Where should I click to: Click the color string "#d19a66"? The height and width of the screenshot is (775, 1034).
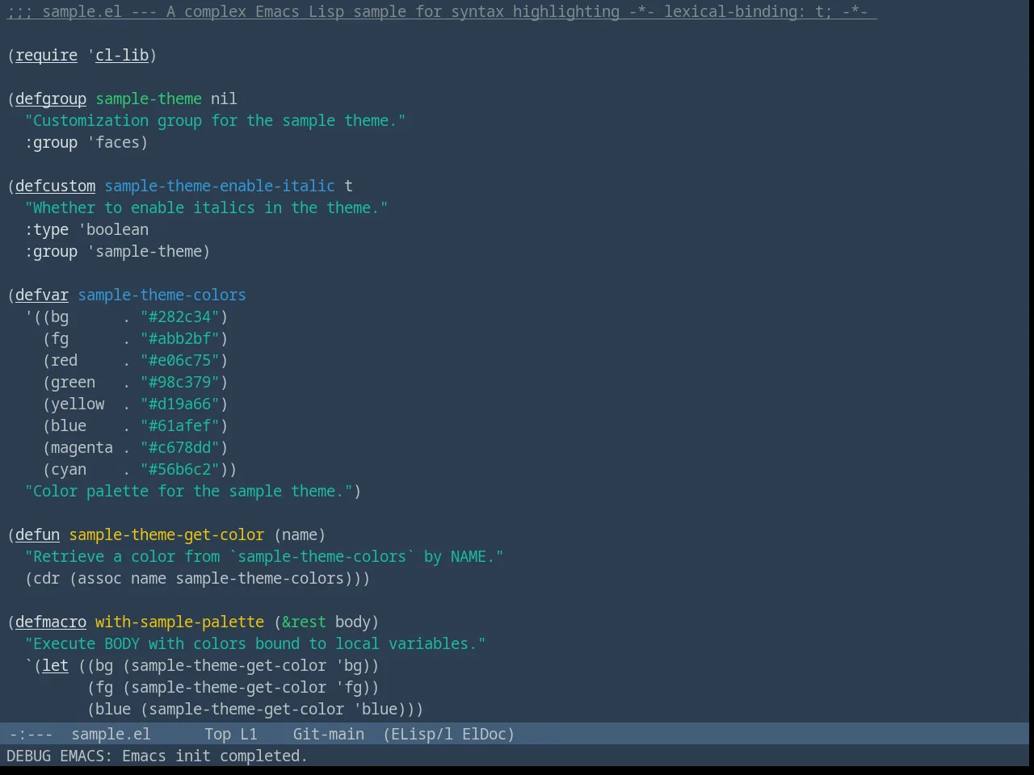coord(179,404)
